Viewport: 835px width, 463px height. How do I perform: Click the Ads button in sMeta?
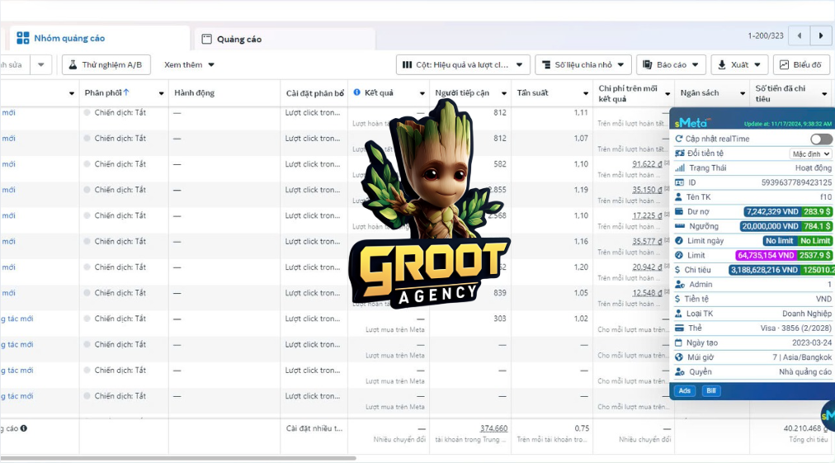[684, 390]
